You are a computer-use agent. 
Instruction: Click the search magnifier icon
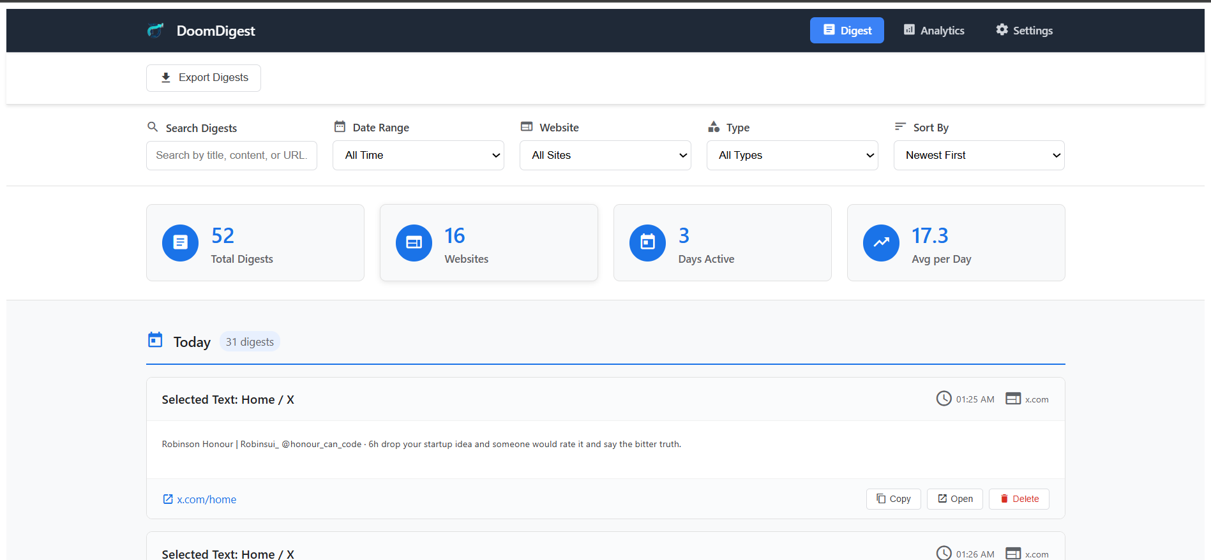click(x=153, y=127)
